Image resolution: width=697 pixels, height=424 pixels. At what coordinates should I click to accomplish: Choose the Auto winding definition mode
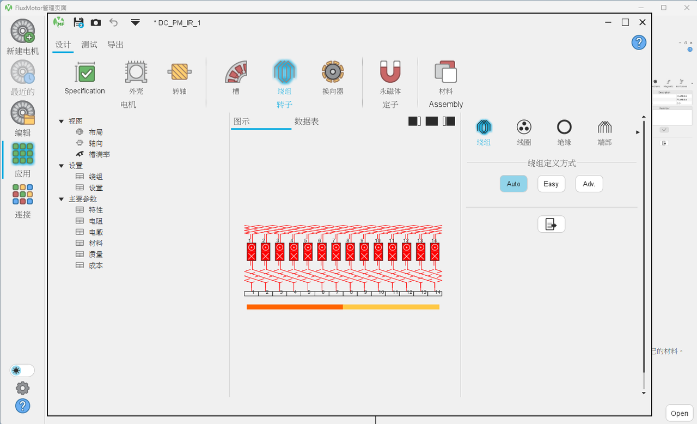513,184
